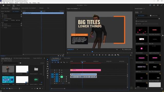Image resolution: width=164 pixels, height=92 pixels.
Task: Toggle Motion effect fx switch
Action: click(x=3, y=15)
